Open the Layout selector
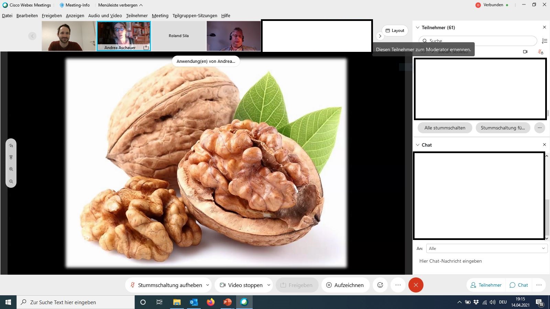Screen dimensions: 550x309 (x=395, y=31)
